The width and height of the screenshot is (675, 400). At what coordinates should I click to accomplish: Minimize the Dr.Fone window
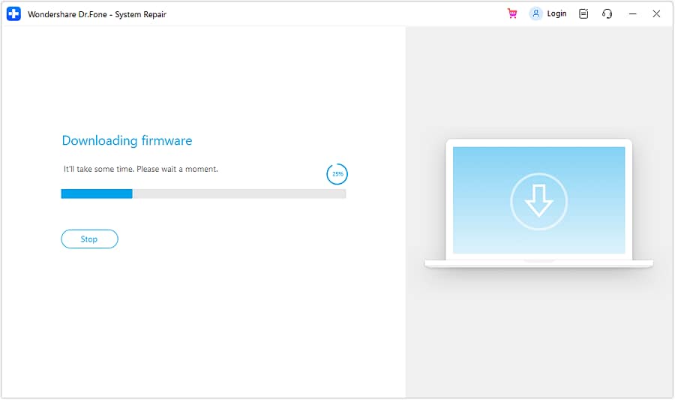(632, 14)
